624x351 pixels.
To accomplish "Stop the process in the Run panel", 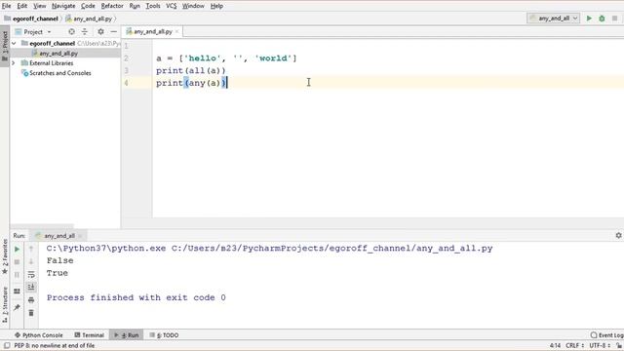I will (x=17, y=262).
